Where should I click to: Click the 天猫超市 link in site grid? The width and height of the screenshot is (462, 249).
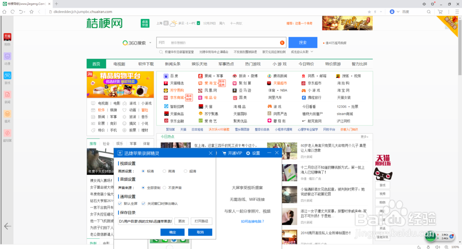pyautogui.click(x=280, y=83)
